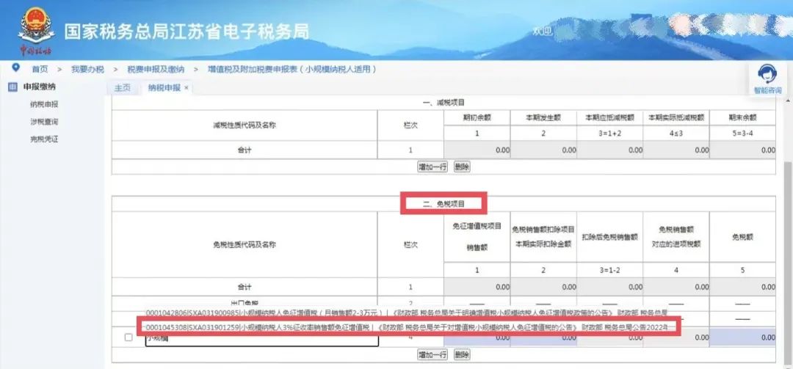The height and width of the screenshot is (369, 793).
Task: Click the 期末余额 column header
Action: (x=742, y=117)
